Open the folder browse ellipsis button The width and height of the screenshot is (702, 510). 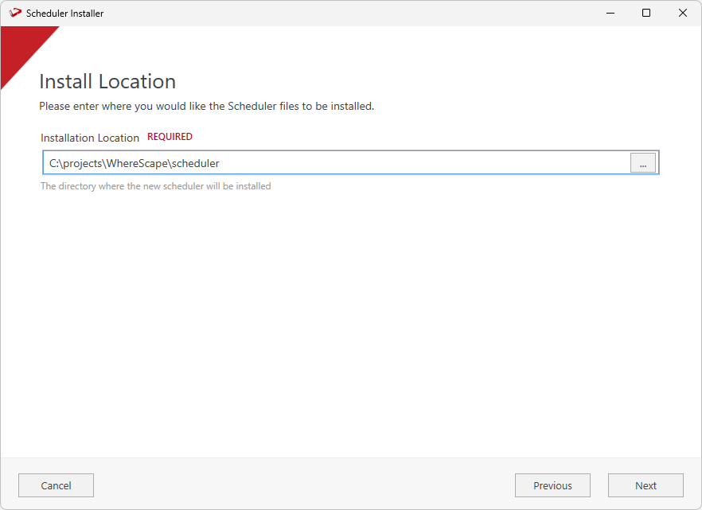[642, 163]
